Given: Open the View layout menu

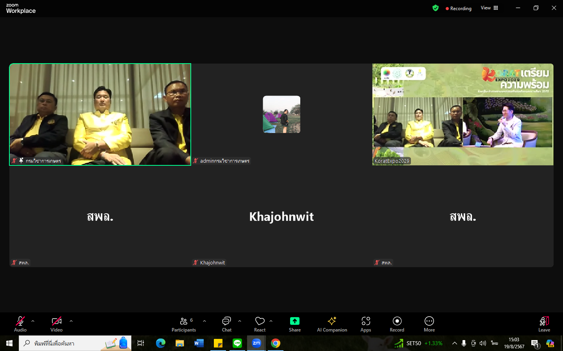Looking at the screenshot, I should click(489, 8).
